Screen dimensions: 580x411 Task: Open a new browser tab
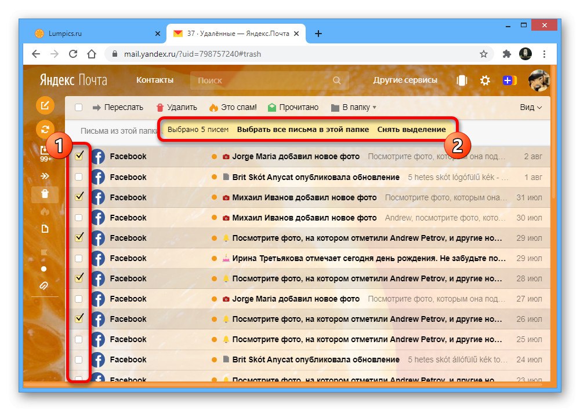(318, 34)
